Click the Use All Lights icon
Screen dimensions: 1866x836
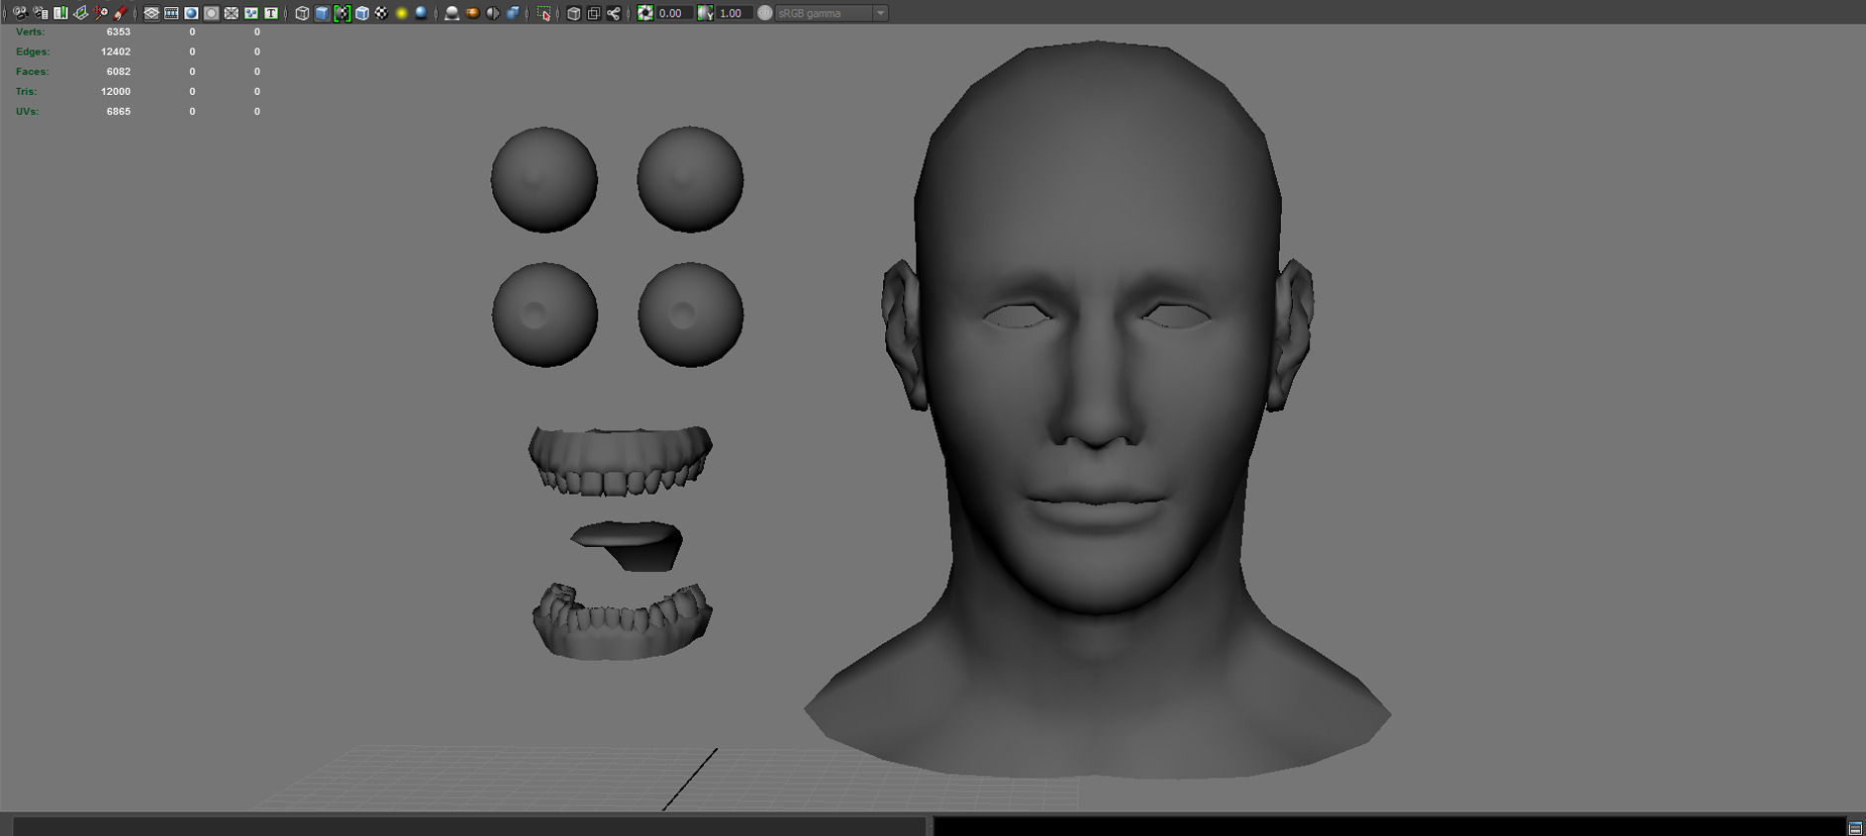[401, 13]
